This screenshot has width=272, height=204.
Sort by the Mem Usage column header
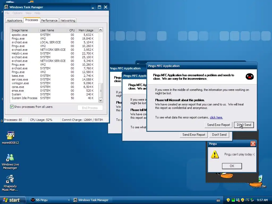tap(86, 30)
